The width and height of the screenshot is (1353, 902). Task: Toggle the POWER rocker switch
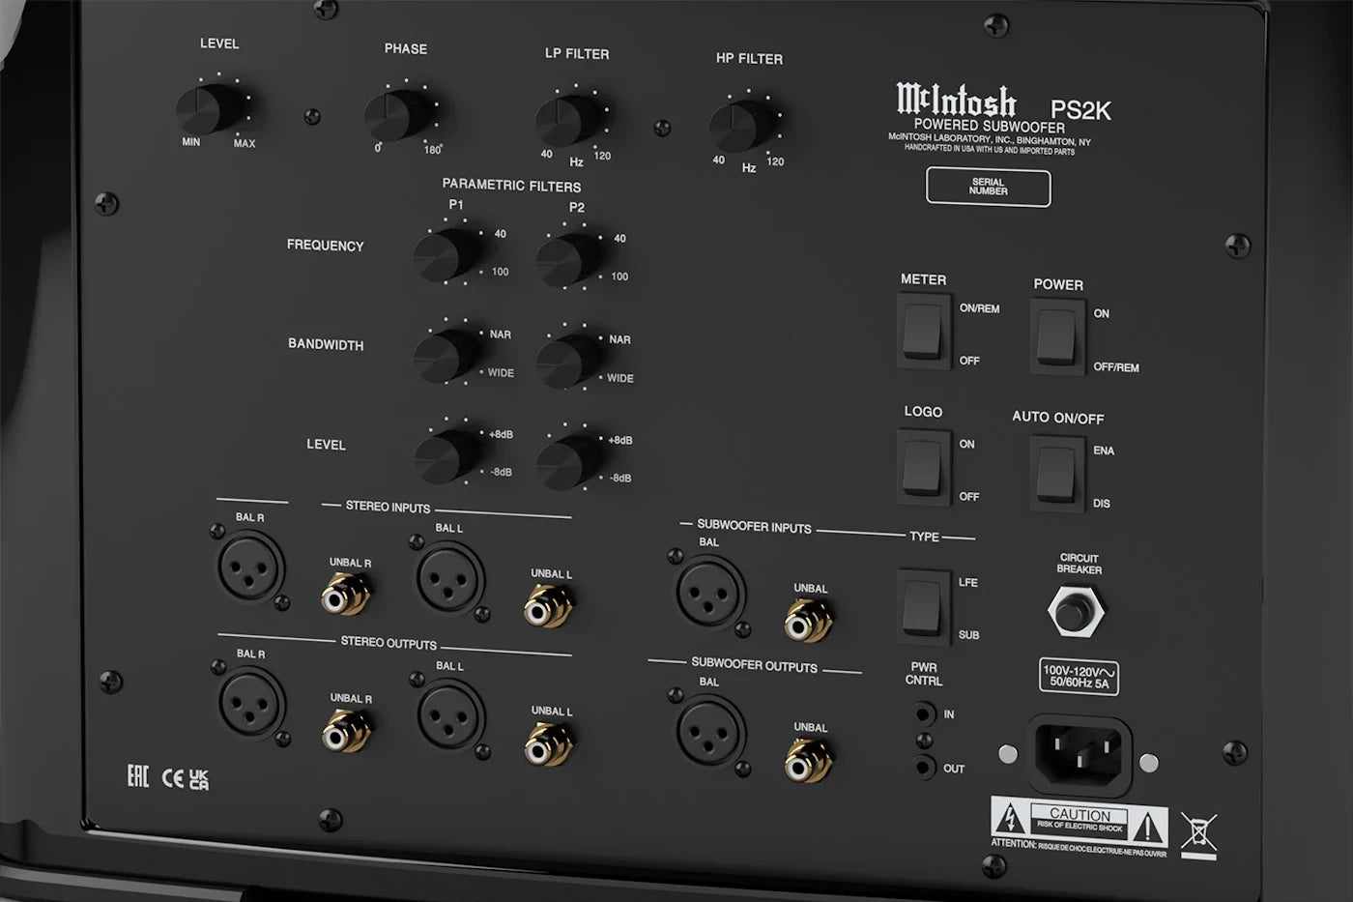1056,337
